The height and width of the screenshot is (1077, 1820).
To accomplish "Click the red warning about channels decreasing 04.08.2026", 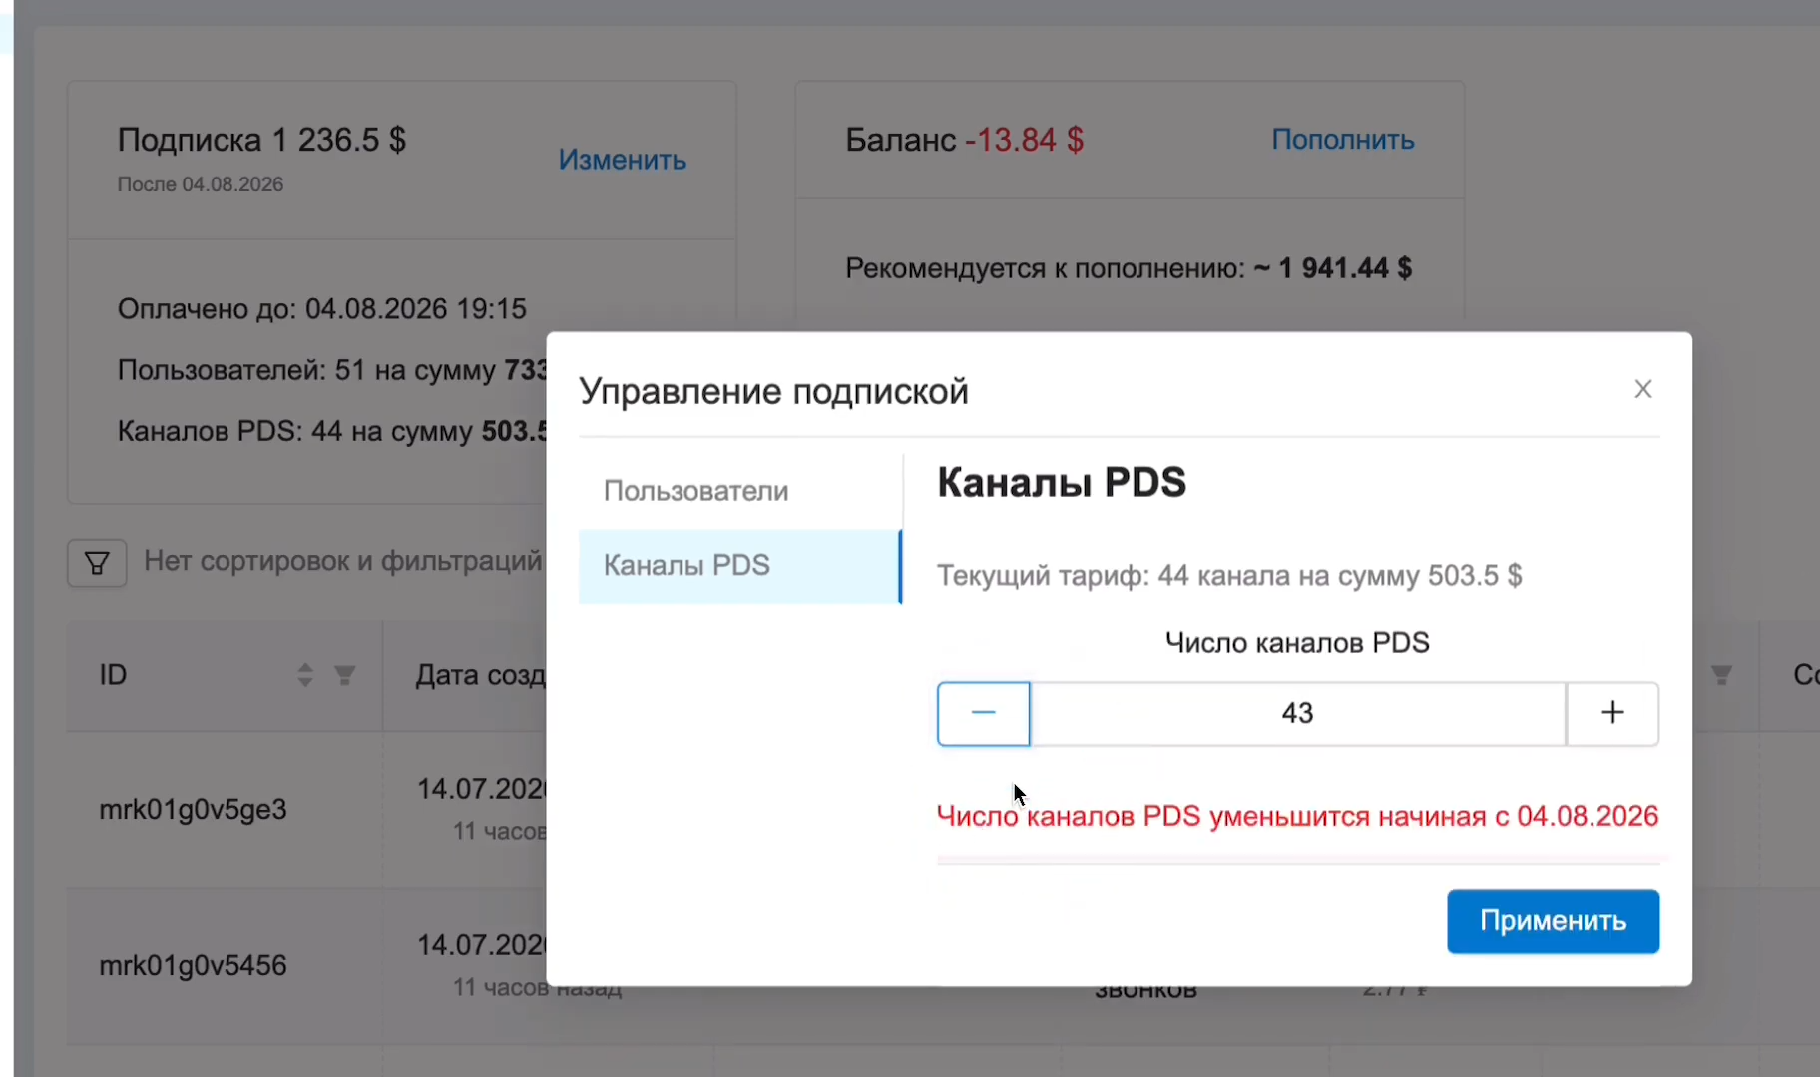I will [x=1297, y=816].
